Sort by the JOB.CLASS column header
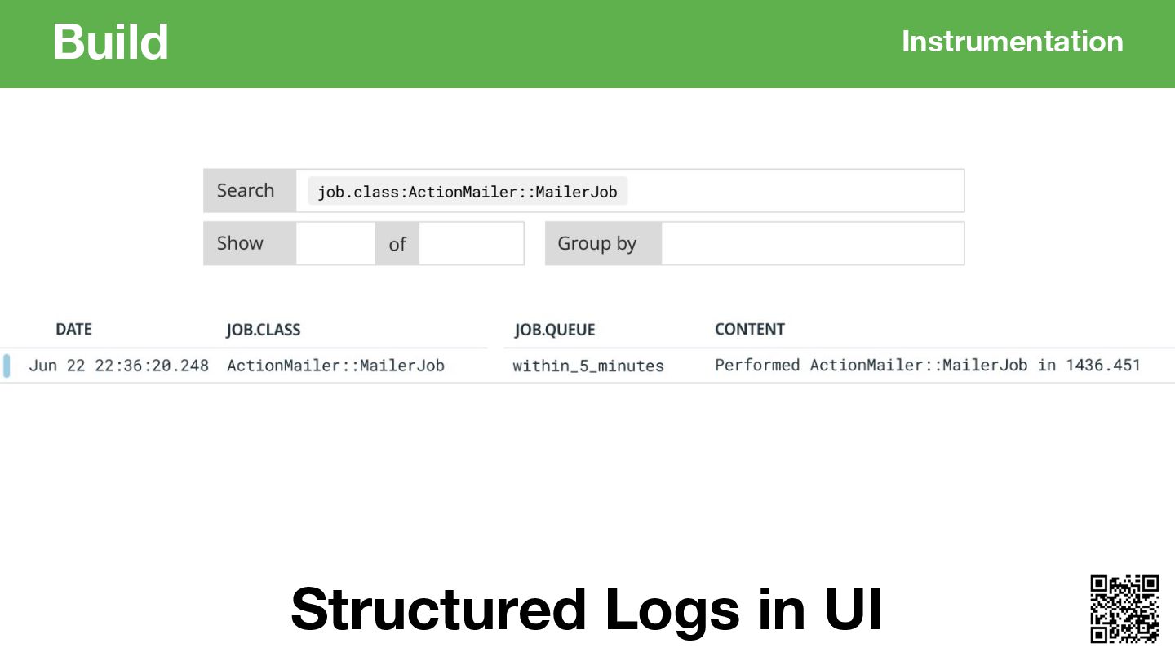This screenshot has width=1175, height=661. pos(263,330)
